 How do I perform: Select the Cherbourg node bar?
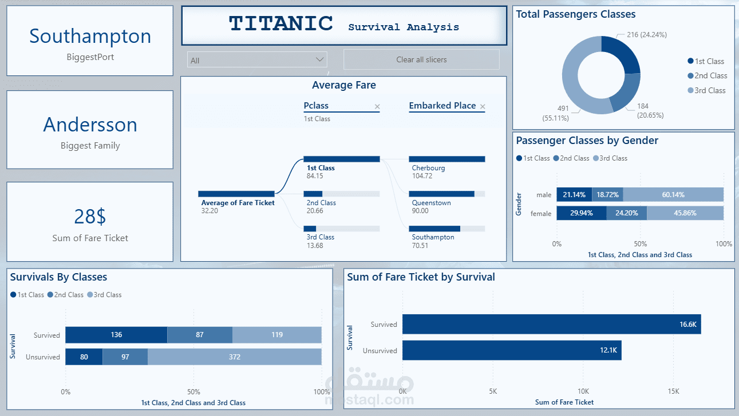(x=447, y=159)
